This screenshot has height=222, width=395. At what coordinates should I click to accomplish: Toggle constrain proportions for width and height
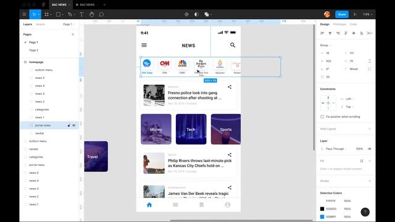click(370, 61)
